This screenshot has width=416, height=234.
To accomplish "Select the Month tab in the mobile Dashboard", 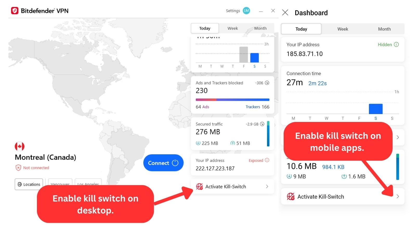I will [384, 29].
